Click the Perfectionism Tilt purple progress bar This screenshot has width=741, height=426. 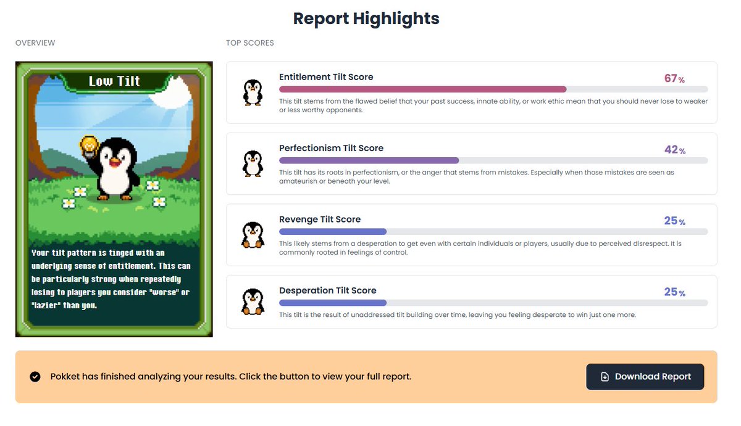tap(369, 160)
